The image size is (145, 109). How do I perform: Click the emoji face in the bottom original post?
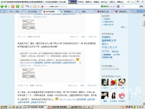point(57,99)
